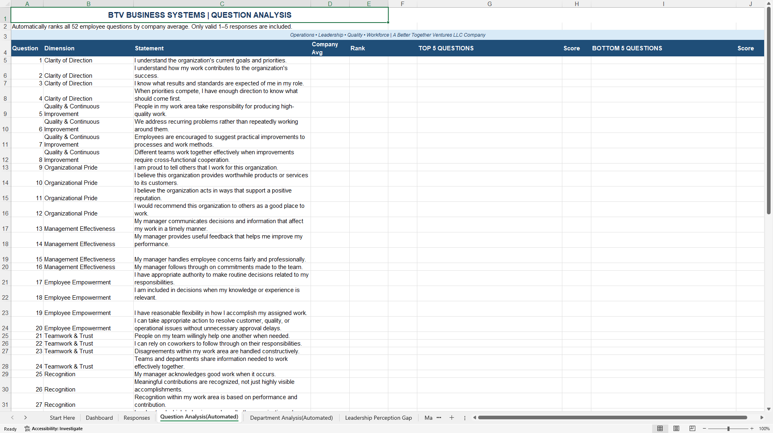Select 'My manager acknowledges good work' cell

pos(222,374)
